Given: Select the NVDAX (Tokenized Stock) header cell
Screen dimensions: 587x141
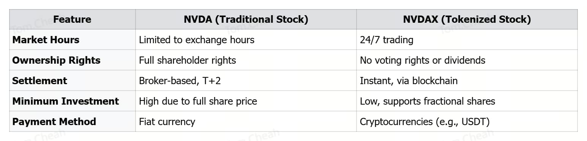Looking at the screenshot, I should [x=467, y=19].
